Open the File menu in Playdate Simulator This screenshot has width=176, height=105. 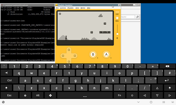[57, 8]
